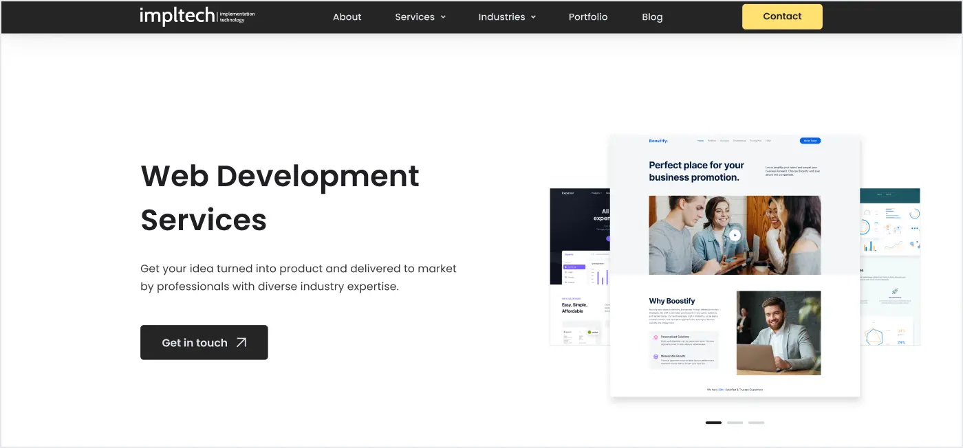The width and height of the screenshot is (963, 448).
Task: Click the Measurable Results icon in the mockup
Action: pyautogui.click(x=656, y=357)
